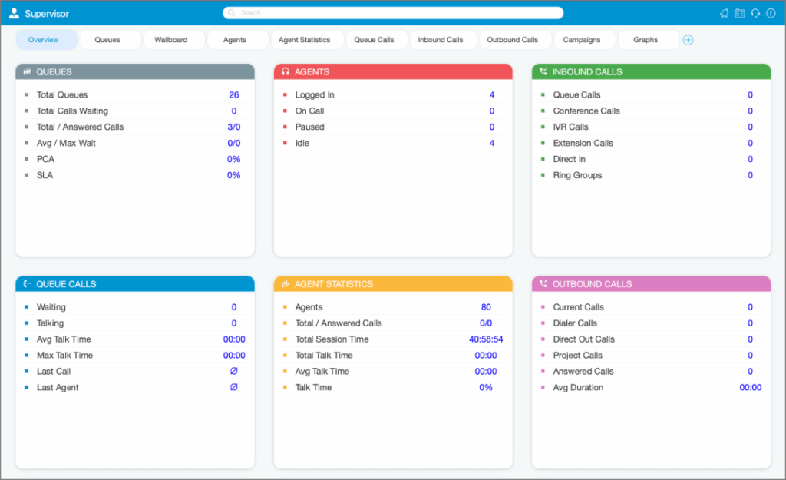The image size is (786, 480).
Task: Open the Agent Statistics tab
Action: click(x=304, y=40)
